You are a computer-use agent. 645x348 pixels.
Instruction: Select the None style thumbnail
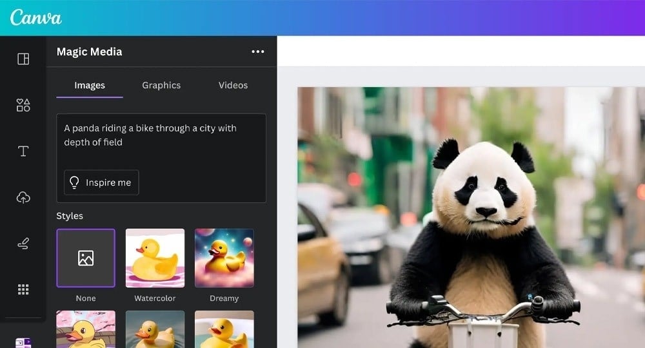coord(86,258)
